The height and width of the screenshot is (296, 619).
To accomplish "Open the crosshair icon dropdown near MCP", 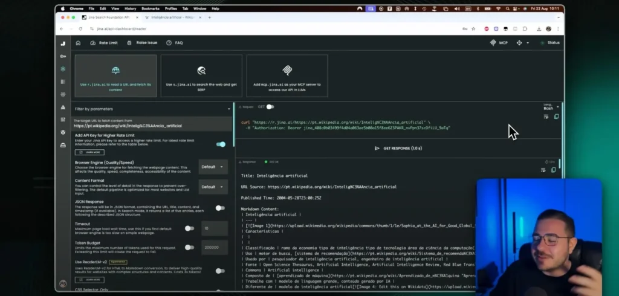I will tap(522, 43).
